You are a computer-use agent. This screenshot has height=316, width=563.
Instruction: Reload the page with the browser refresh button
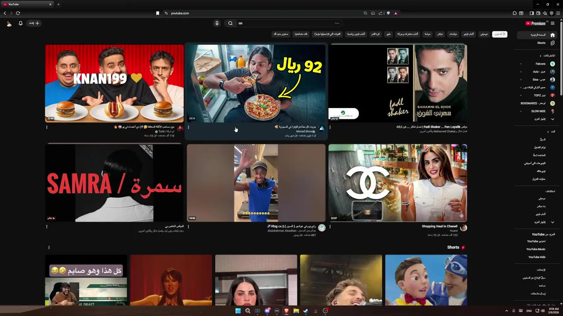18,13
